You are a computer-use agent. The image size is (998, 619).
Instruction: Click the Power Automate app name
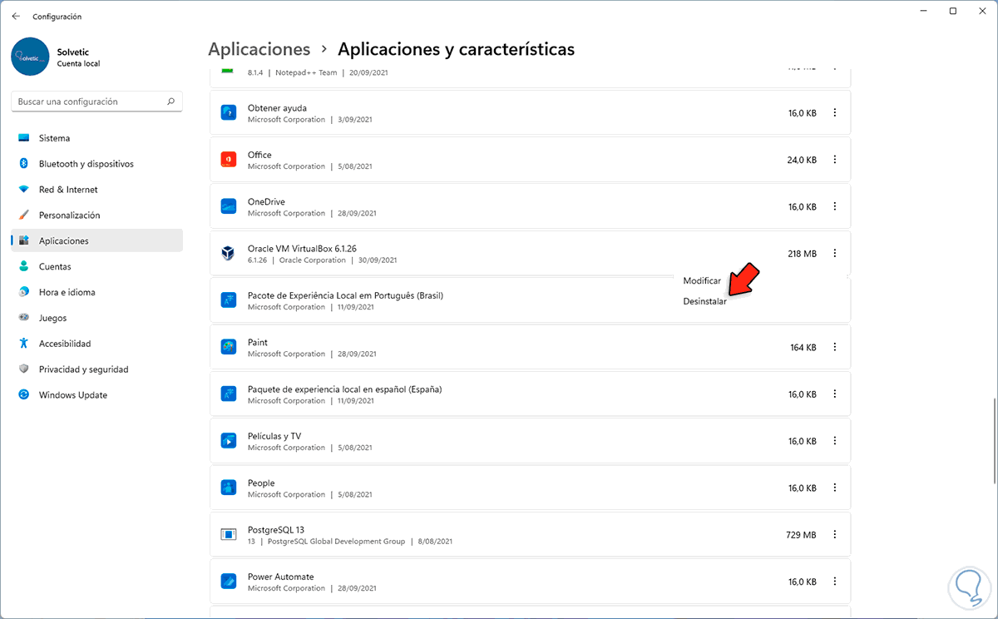click(x=281, y=577)
